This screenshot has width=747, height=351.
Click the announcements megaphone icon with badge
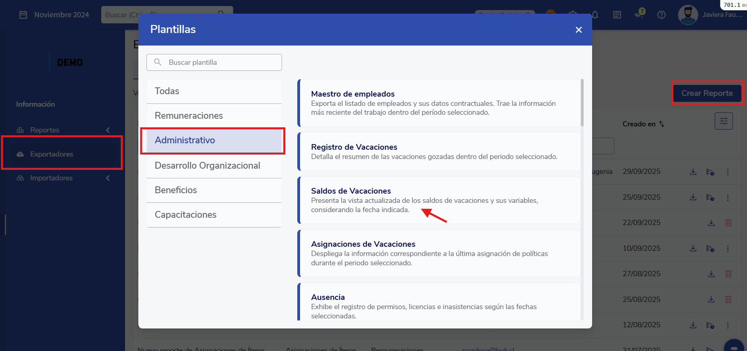639,14
